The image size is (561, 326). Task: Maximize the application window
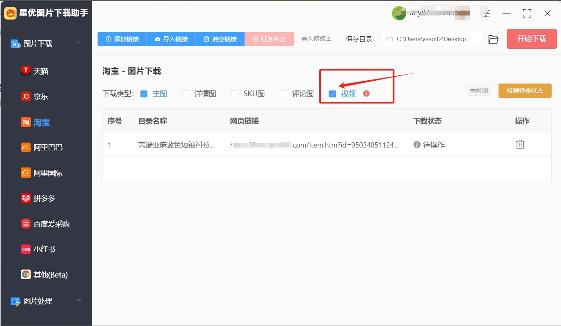click(527, 13)
